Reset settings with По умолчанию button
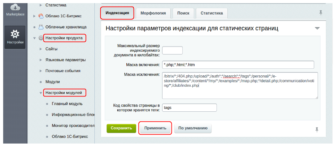 (x=193, y=128)
